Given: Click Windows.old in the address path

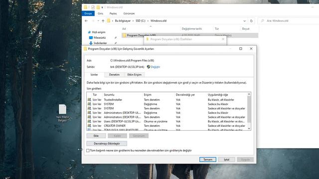Looking at the screenshot, I should [159, 21].
